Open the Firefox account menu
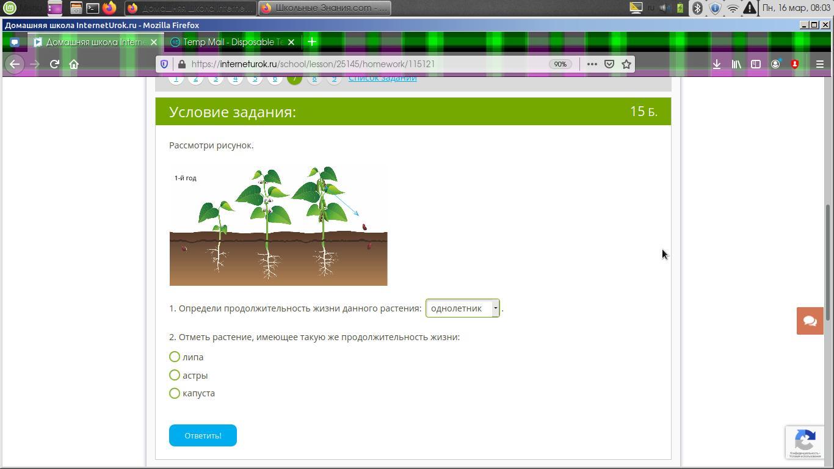 (x=775, y=64)
